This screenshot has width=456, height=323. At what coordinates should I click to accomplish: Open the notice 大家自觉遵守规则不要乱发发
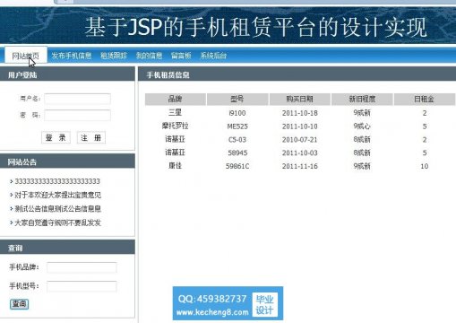(x=58, y=223)
